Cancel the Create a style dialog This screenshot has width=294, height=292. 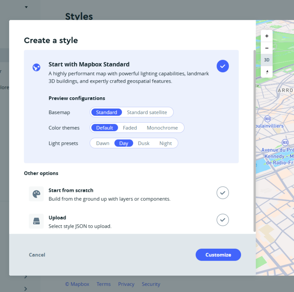coord(37,255)
